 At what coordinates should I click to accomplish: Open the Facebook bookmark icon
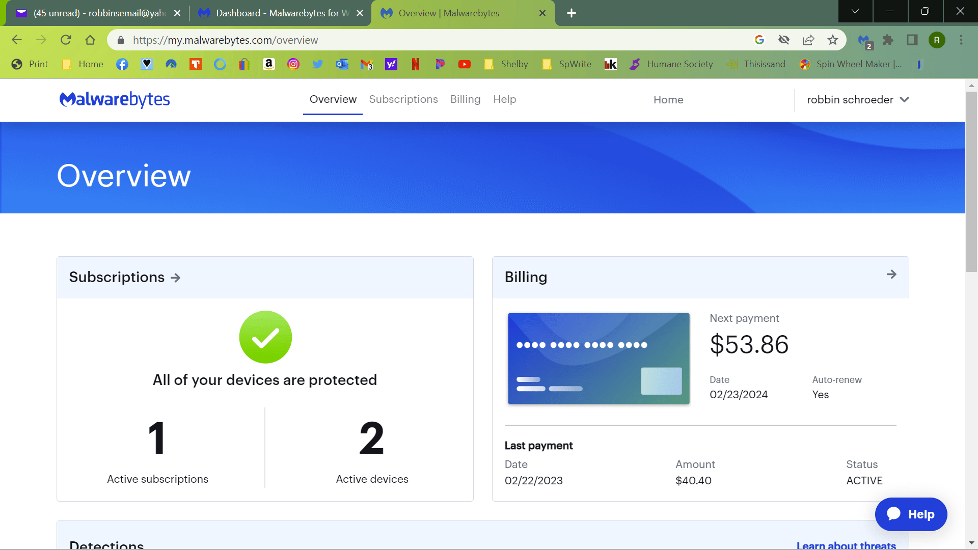[122, 64]
